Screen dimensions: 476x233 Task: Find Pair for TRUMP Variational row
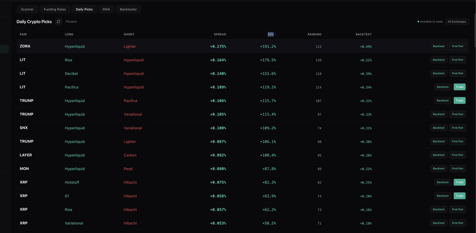(457, 114)
